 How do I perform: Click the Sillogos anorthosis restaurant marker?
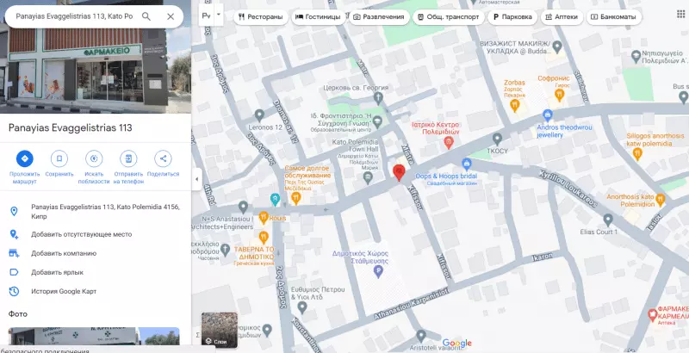coord(637,153)
